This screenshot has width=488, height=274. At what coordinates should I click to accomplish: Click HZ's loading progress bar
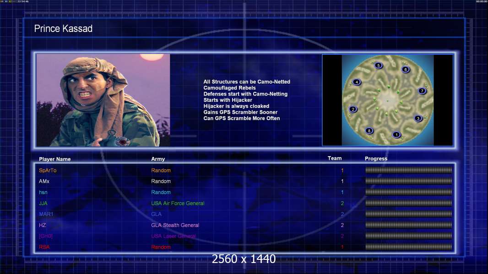point(409,225)
